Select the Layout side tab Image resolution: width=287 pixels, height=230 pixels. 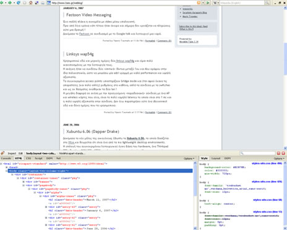coord(216,158)
